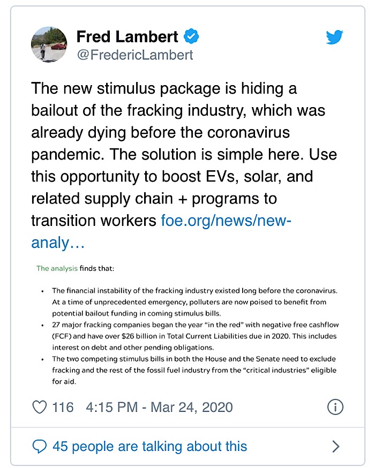This screenshot has width=375, height=468.
Task: Click the speech bubble reply icon
Action: [40, 446]
